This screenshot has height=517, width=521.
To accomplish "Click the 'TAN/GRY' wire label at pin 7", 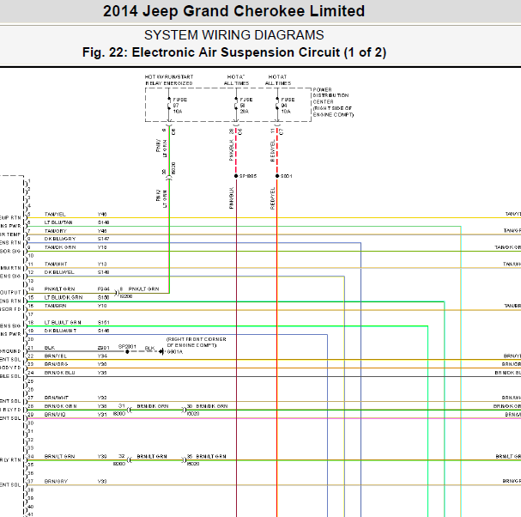I will click(56, 231).
